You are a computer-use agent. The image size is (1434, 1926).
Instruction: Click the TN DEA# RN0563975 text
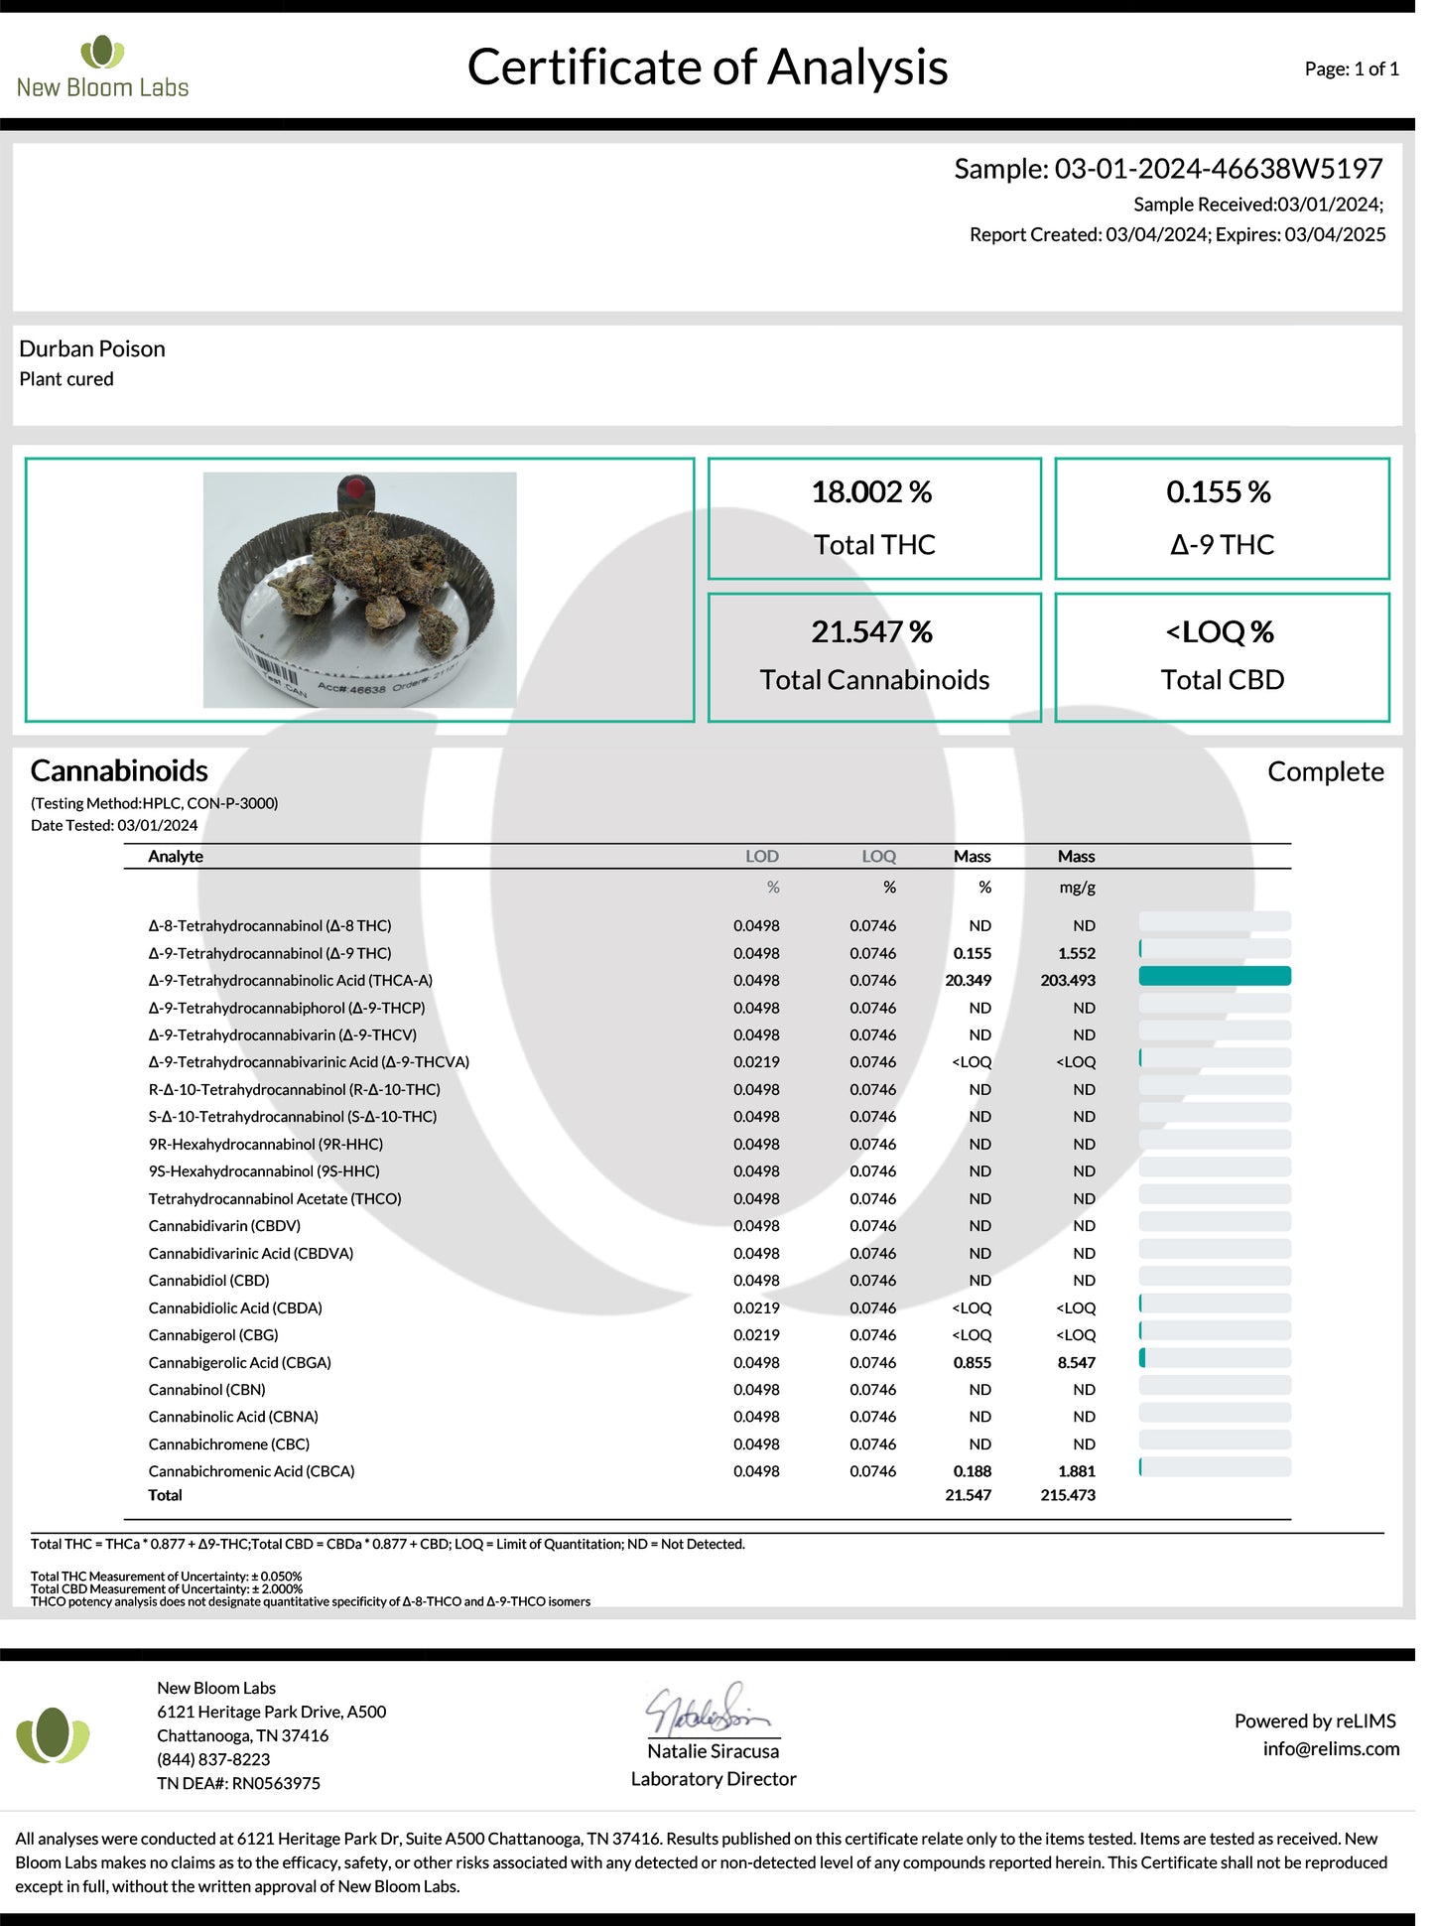[238, 1783]
